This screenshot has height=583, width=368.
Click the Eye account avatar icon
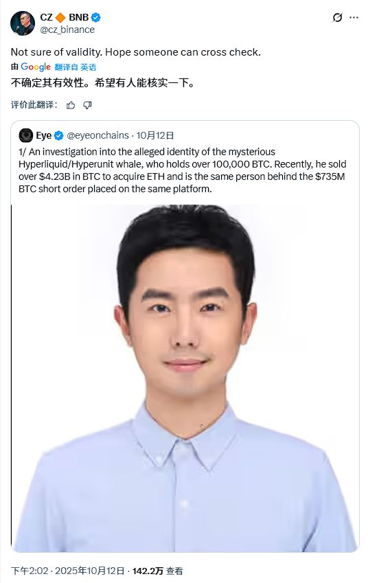pos(25,135)
